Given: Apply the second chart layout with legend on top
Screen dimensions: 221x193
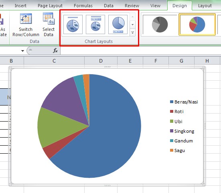Looking at the screenshot, I should point(95,24).
